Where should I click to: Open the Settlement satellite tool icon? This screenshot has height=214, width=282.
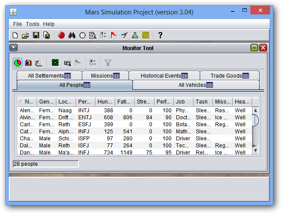click(124, 35)
